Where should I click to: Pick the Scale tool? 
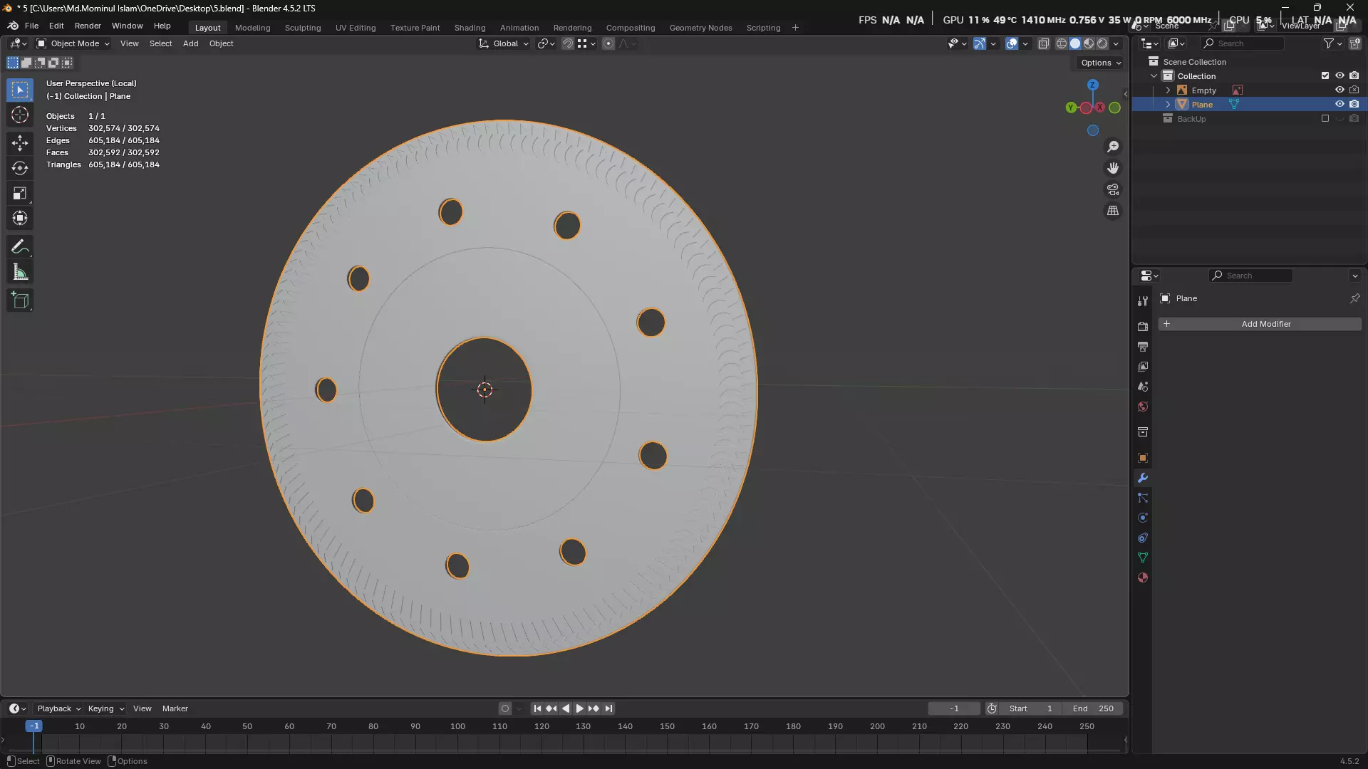[x=20, y=193]
